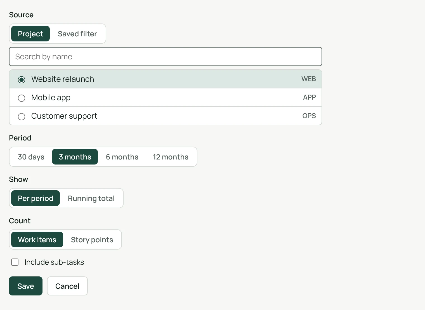Count by Work items
The image size is (425, 310).
pyautogui.click(x=37, y=239)
